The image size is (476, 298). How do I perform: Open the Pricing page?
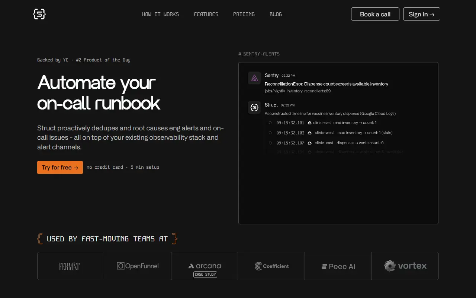[244, 14]
